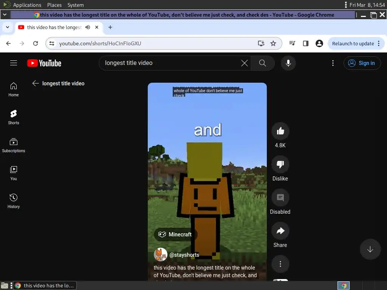Navigate forward in Chrome
Image resolution: width=387 pixels, height=290 pixels.
(22, 43)
